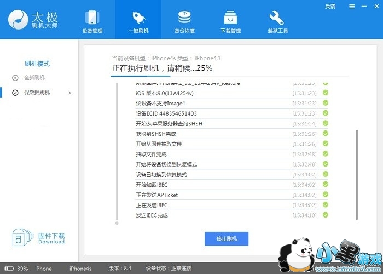Open the 下载管理 download box icon

click(230, 17)
